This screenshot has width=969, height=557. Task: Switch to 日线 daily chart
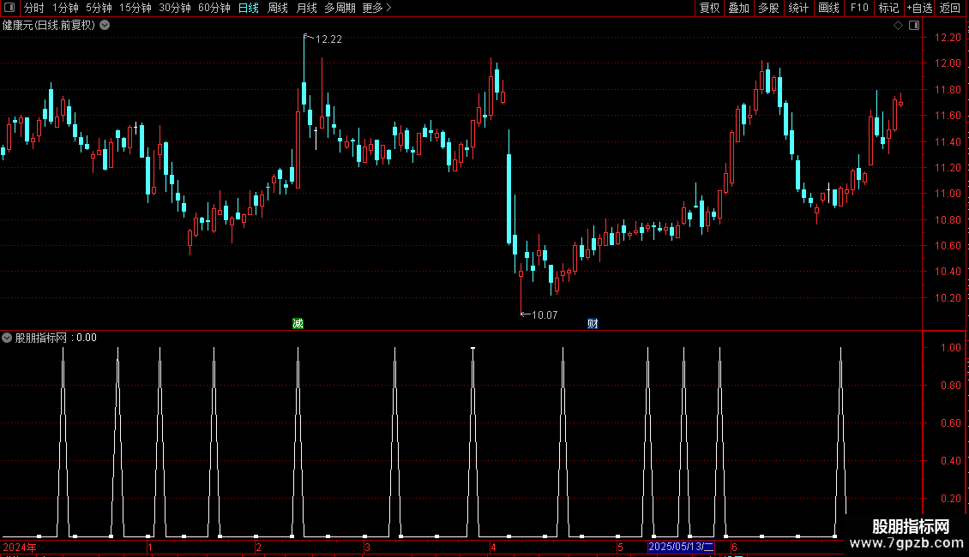pyautogui.click(x=249, y=8)
